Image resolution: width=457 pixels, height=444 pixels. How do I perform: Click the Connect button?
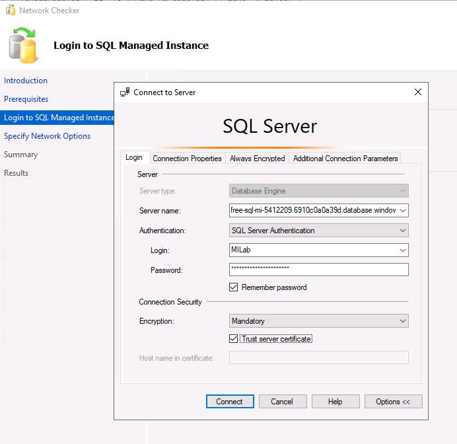point(230,402)
